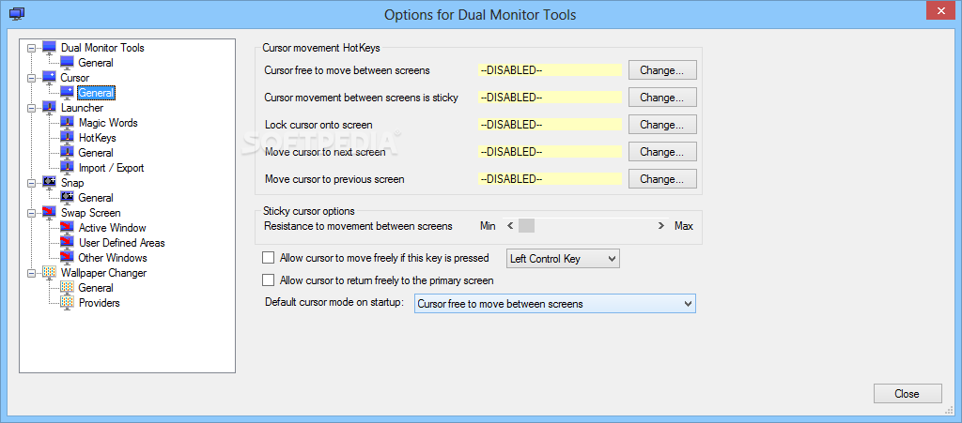Click the icon next to HotKeys

(x=67, y=138)
